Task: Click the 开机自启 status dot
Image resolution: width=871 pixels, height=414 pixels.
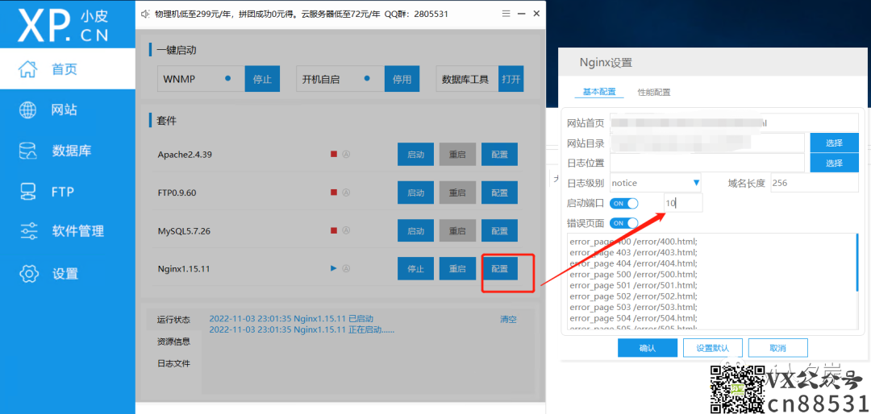Action: (367, 79)
